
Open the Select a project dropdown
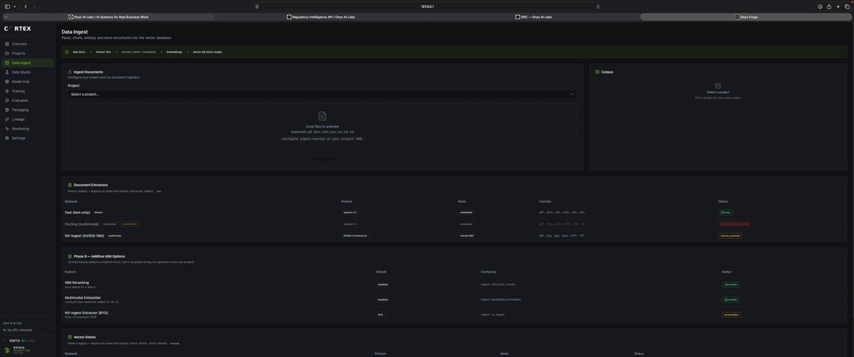point(322,94)
